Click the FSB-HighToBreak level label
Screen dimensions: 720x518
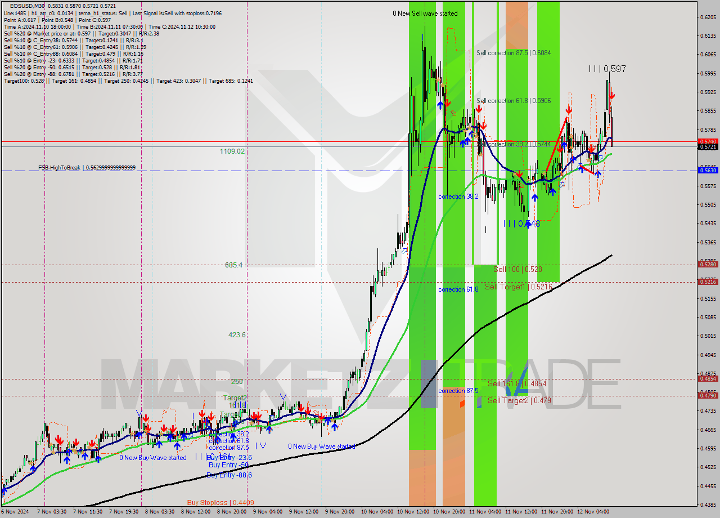(87, 168)
